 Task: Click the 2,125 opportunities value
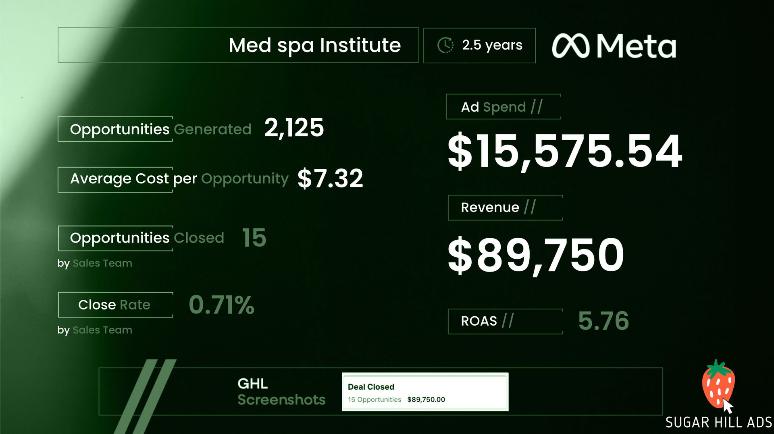click(x=294, y=128)
